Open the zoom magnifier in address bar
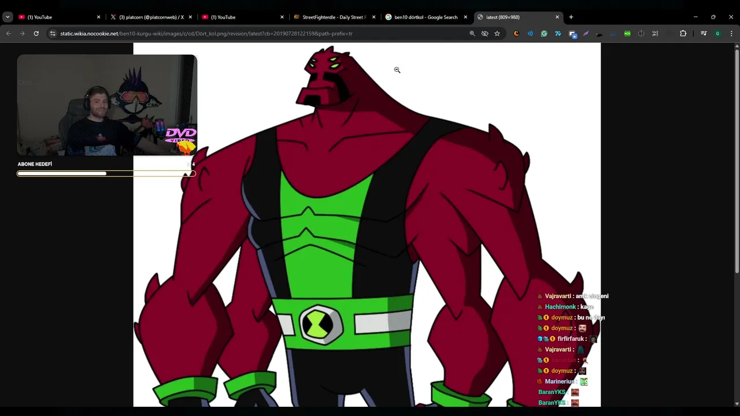The image size is (740, 416). [x=472, y=34]
